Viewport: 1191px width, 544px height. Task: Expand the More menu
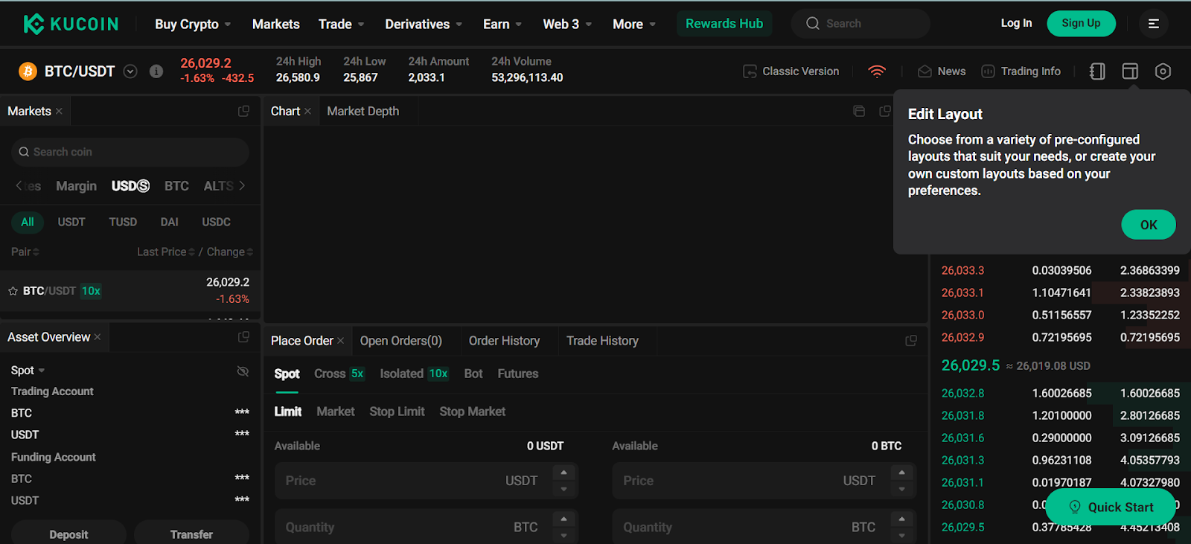(634, 24)
